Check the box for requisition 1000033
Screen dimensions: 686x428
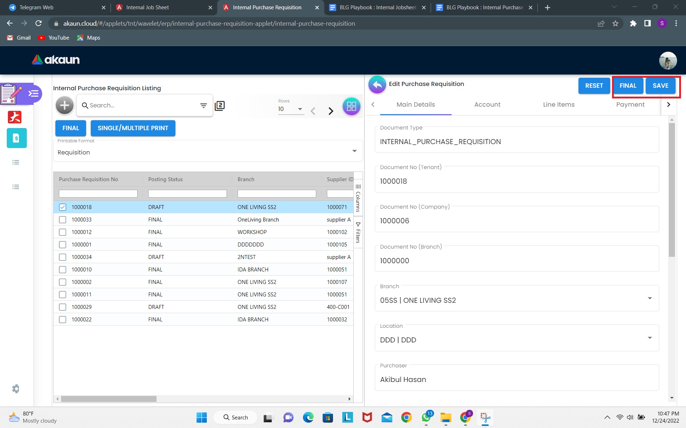63,219
